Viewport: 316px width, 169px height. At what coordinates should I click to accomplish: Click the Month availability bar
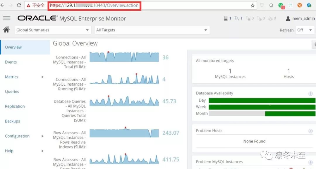(262, 114)
